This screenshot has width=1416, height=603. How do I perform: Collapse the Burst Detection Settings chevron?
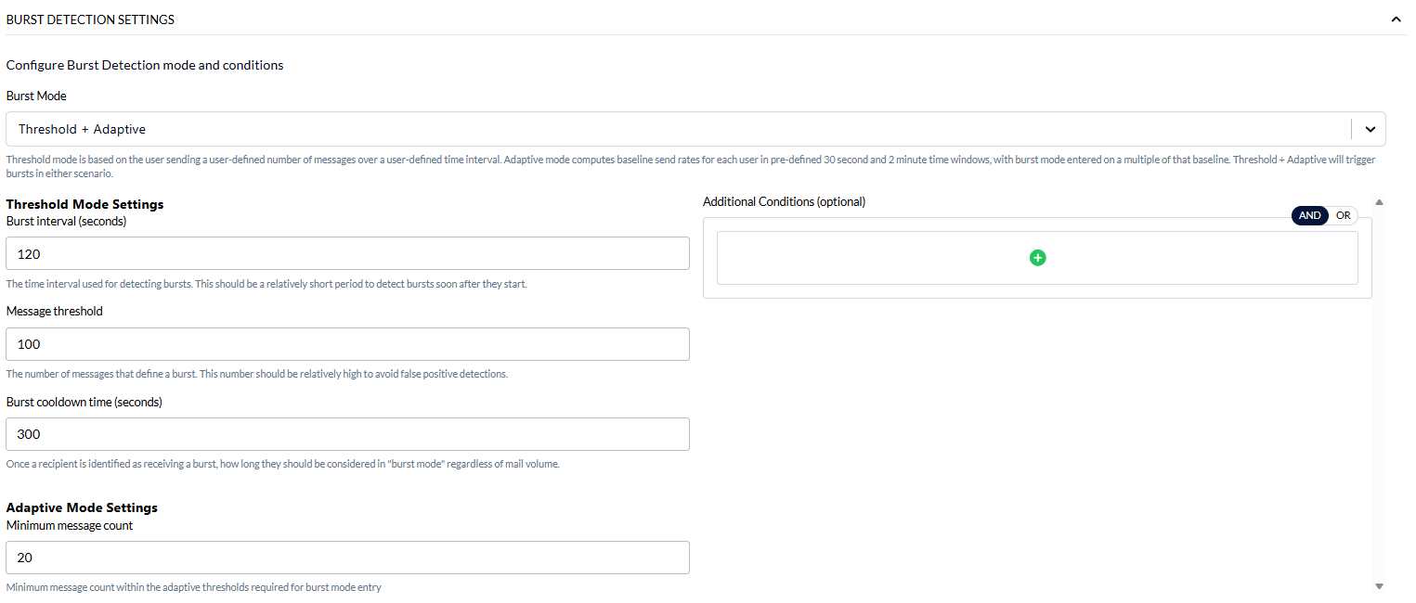[1396, 19]
